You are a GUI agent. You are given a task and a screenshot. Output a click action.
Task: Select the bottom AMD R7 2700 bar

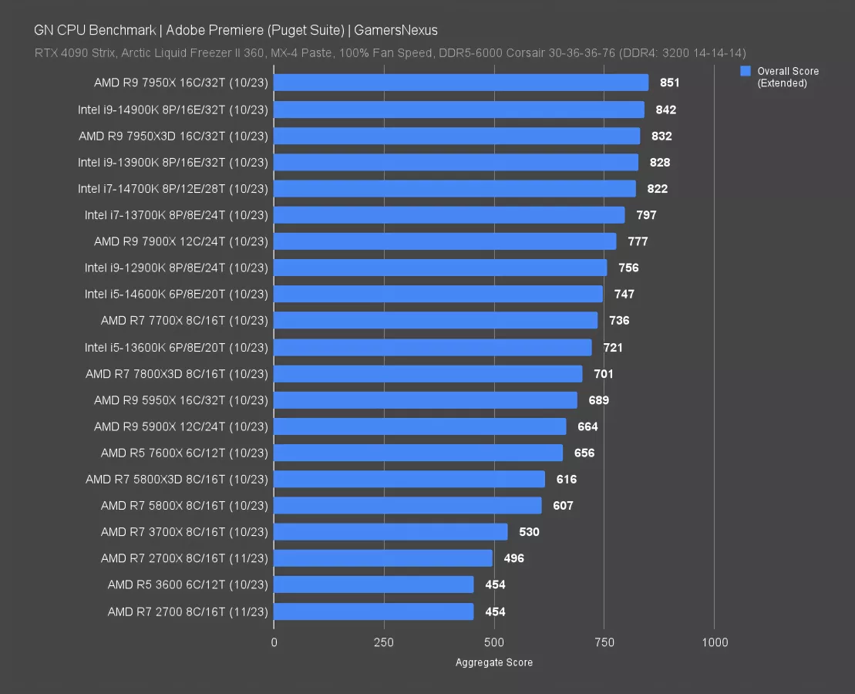coord(374,611)
